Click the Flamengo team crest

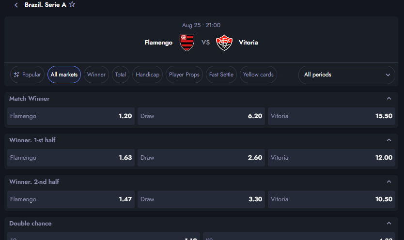click(187, 43)
